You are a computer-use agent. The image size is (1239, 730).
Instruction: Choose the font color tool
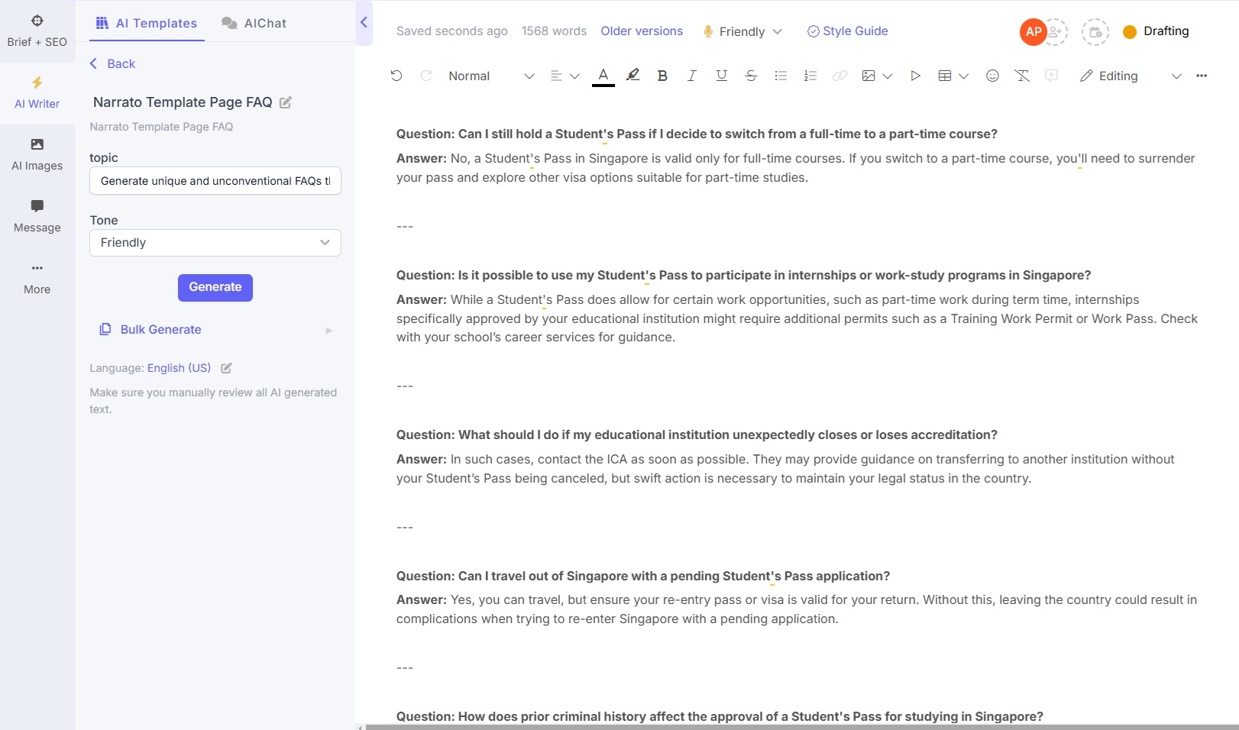603,76
